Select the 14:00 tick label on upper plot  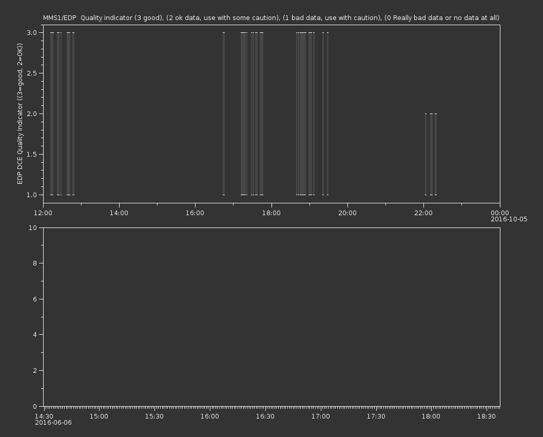click(119, 213)
